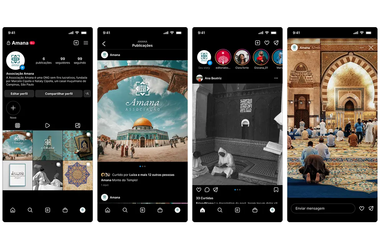Open notifications heart icon on feed screen
The height and width of the screenshot is (247, 380).
(267, 43)
